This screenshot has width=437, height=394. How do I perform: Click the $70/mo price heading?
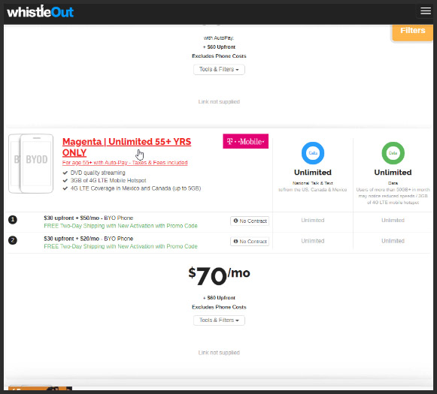219,276
